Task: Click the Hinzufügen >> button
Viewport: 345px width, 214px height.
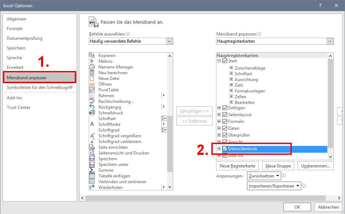Action: coord(194,111)
